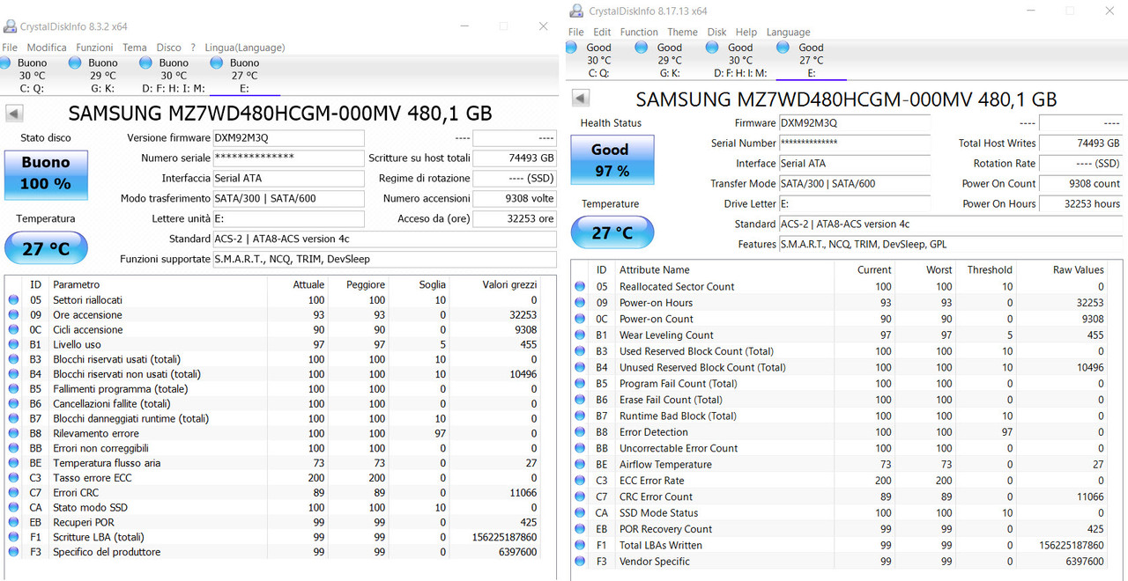
Task: Click the Total Host Writes value field
Action: click(x=1080, y=143)
